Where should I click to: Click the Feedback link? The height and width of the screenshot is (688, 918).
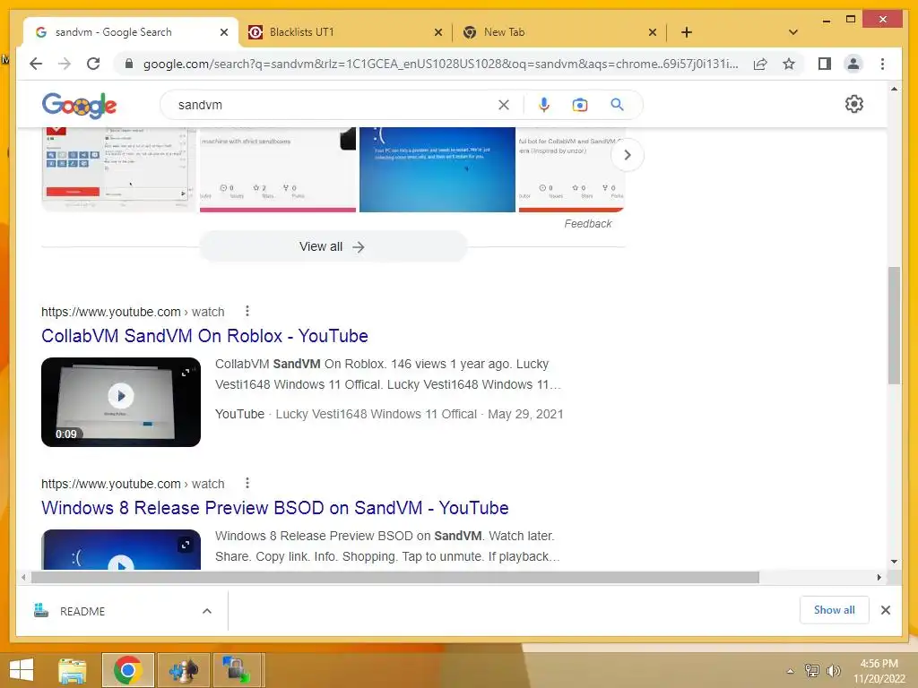(587, 223)
